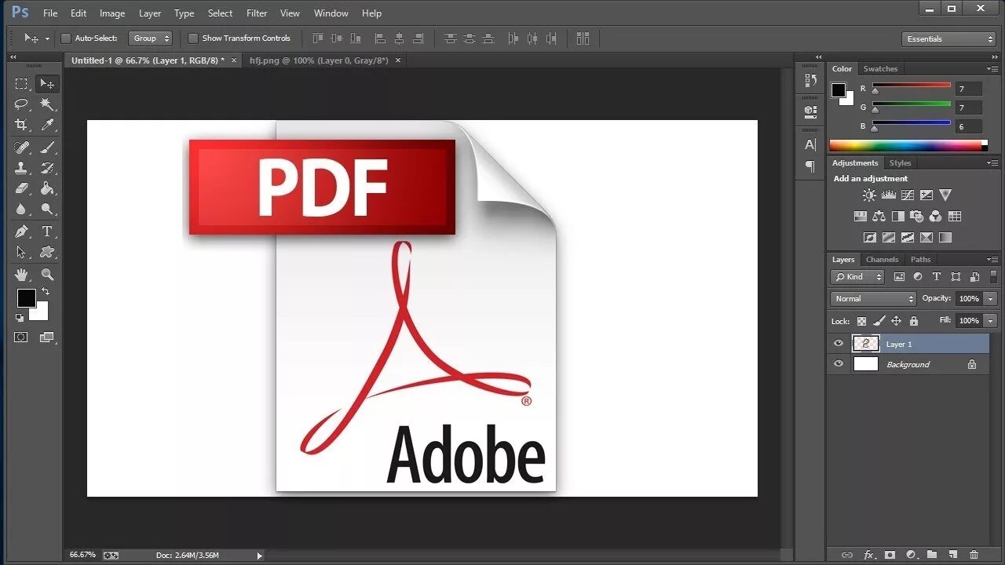Screen dimensions: 1005x565
Task: Toggle lock transparent pixels
Action: (861, 321)
